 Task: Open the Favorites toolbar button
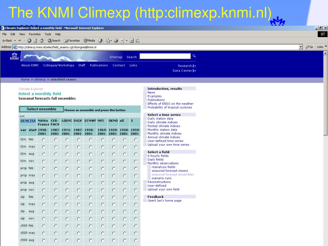point(72,41)
